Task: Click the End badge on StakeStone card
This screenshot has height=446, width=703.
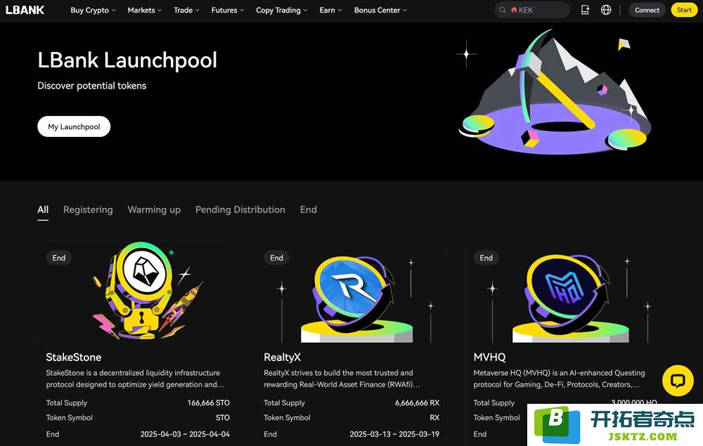Action: point(59,258)
